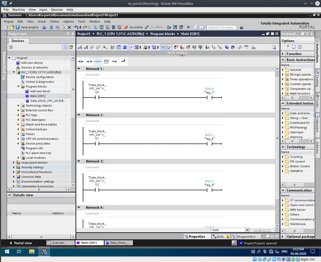Screen dimensions: 321x262
Task: Expand the PLC tags folder
Action: [18, 115]
